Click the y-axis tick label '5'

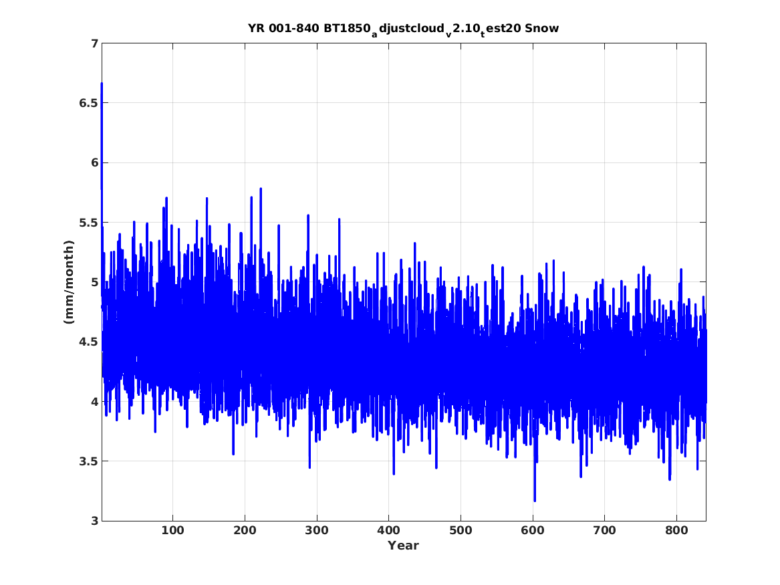(94, 283)
